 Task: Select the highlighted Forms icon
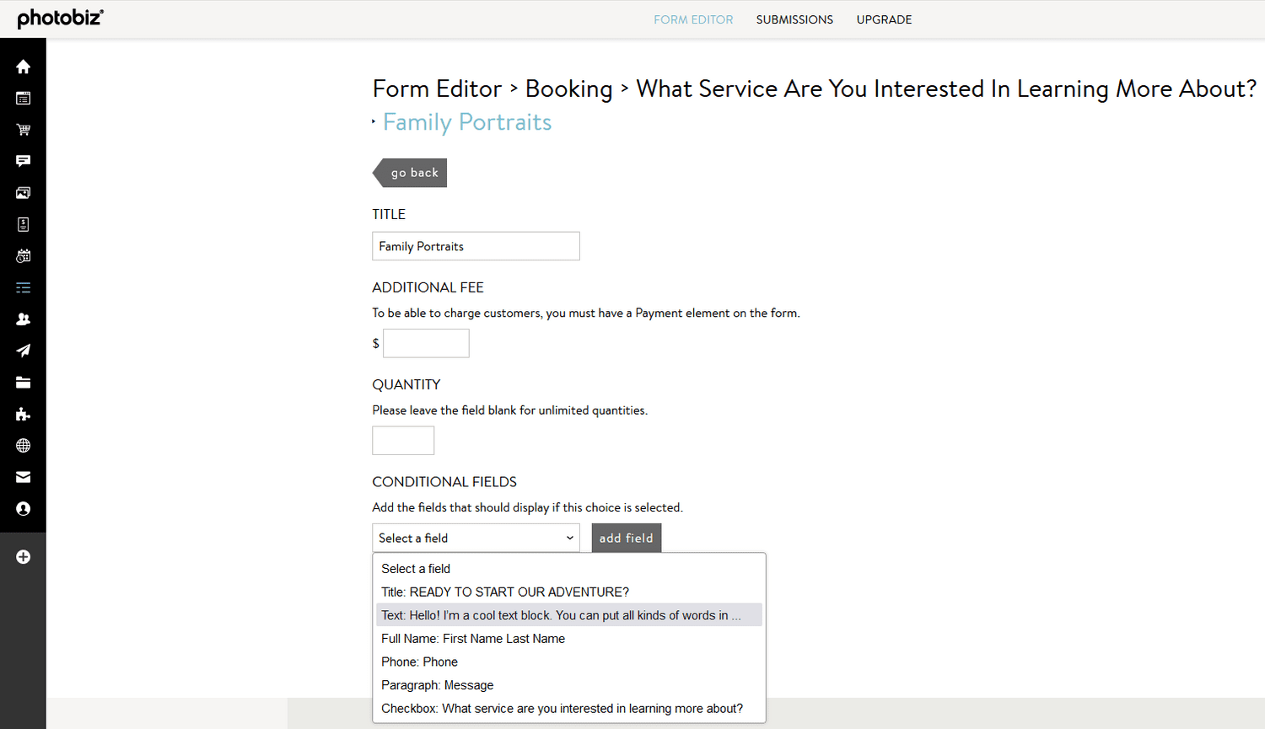(23, 287)
